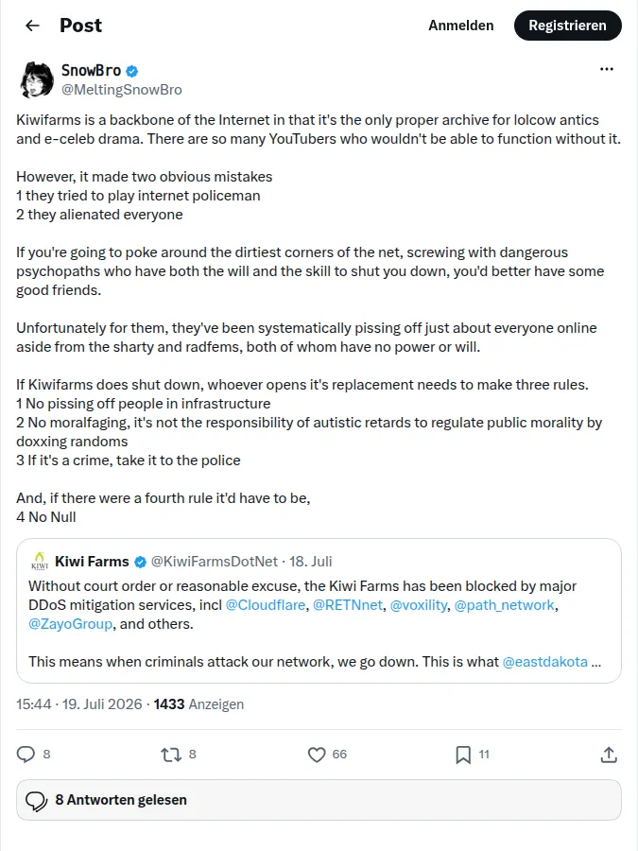Open the @RETNnet mention link
This screenshot has width=638, height=851.
point(348,604)
